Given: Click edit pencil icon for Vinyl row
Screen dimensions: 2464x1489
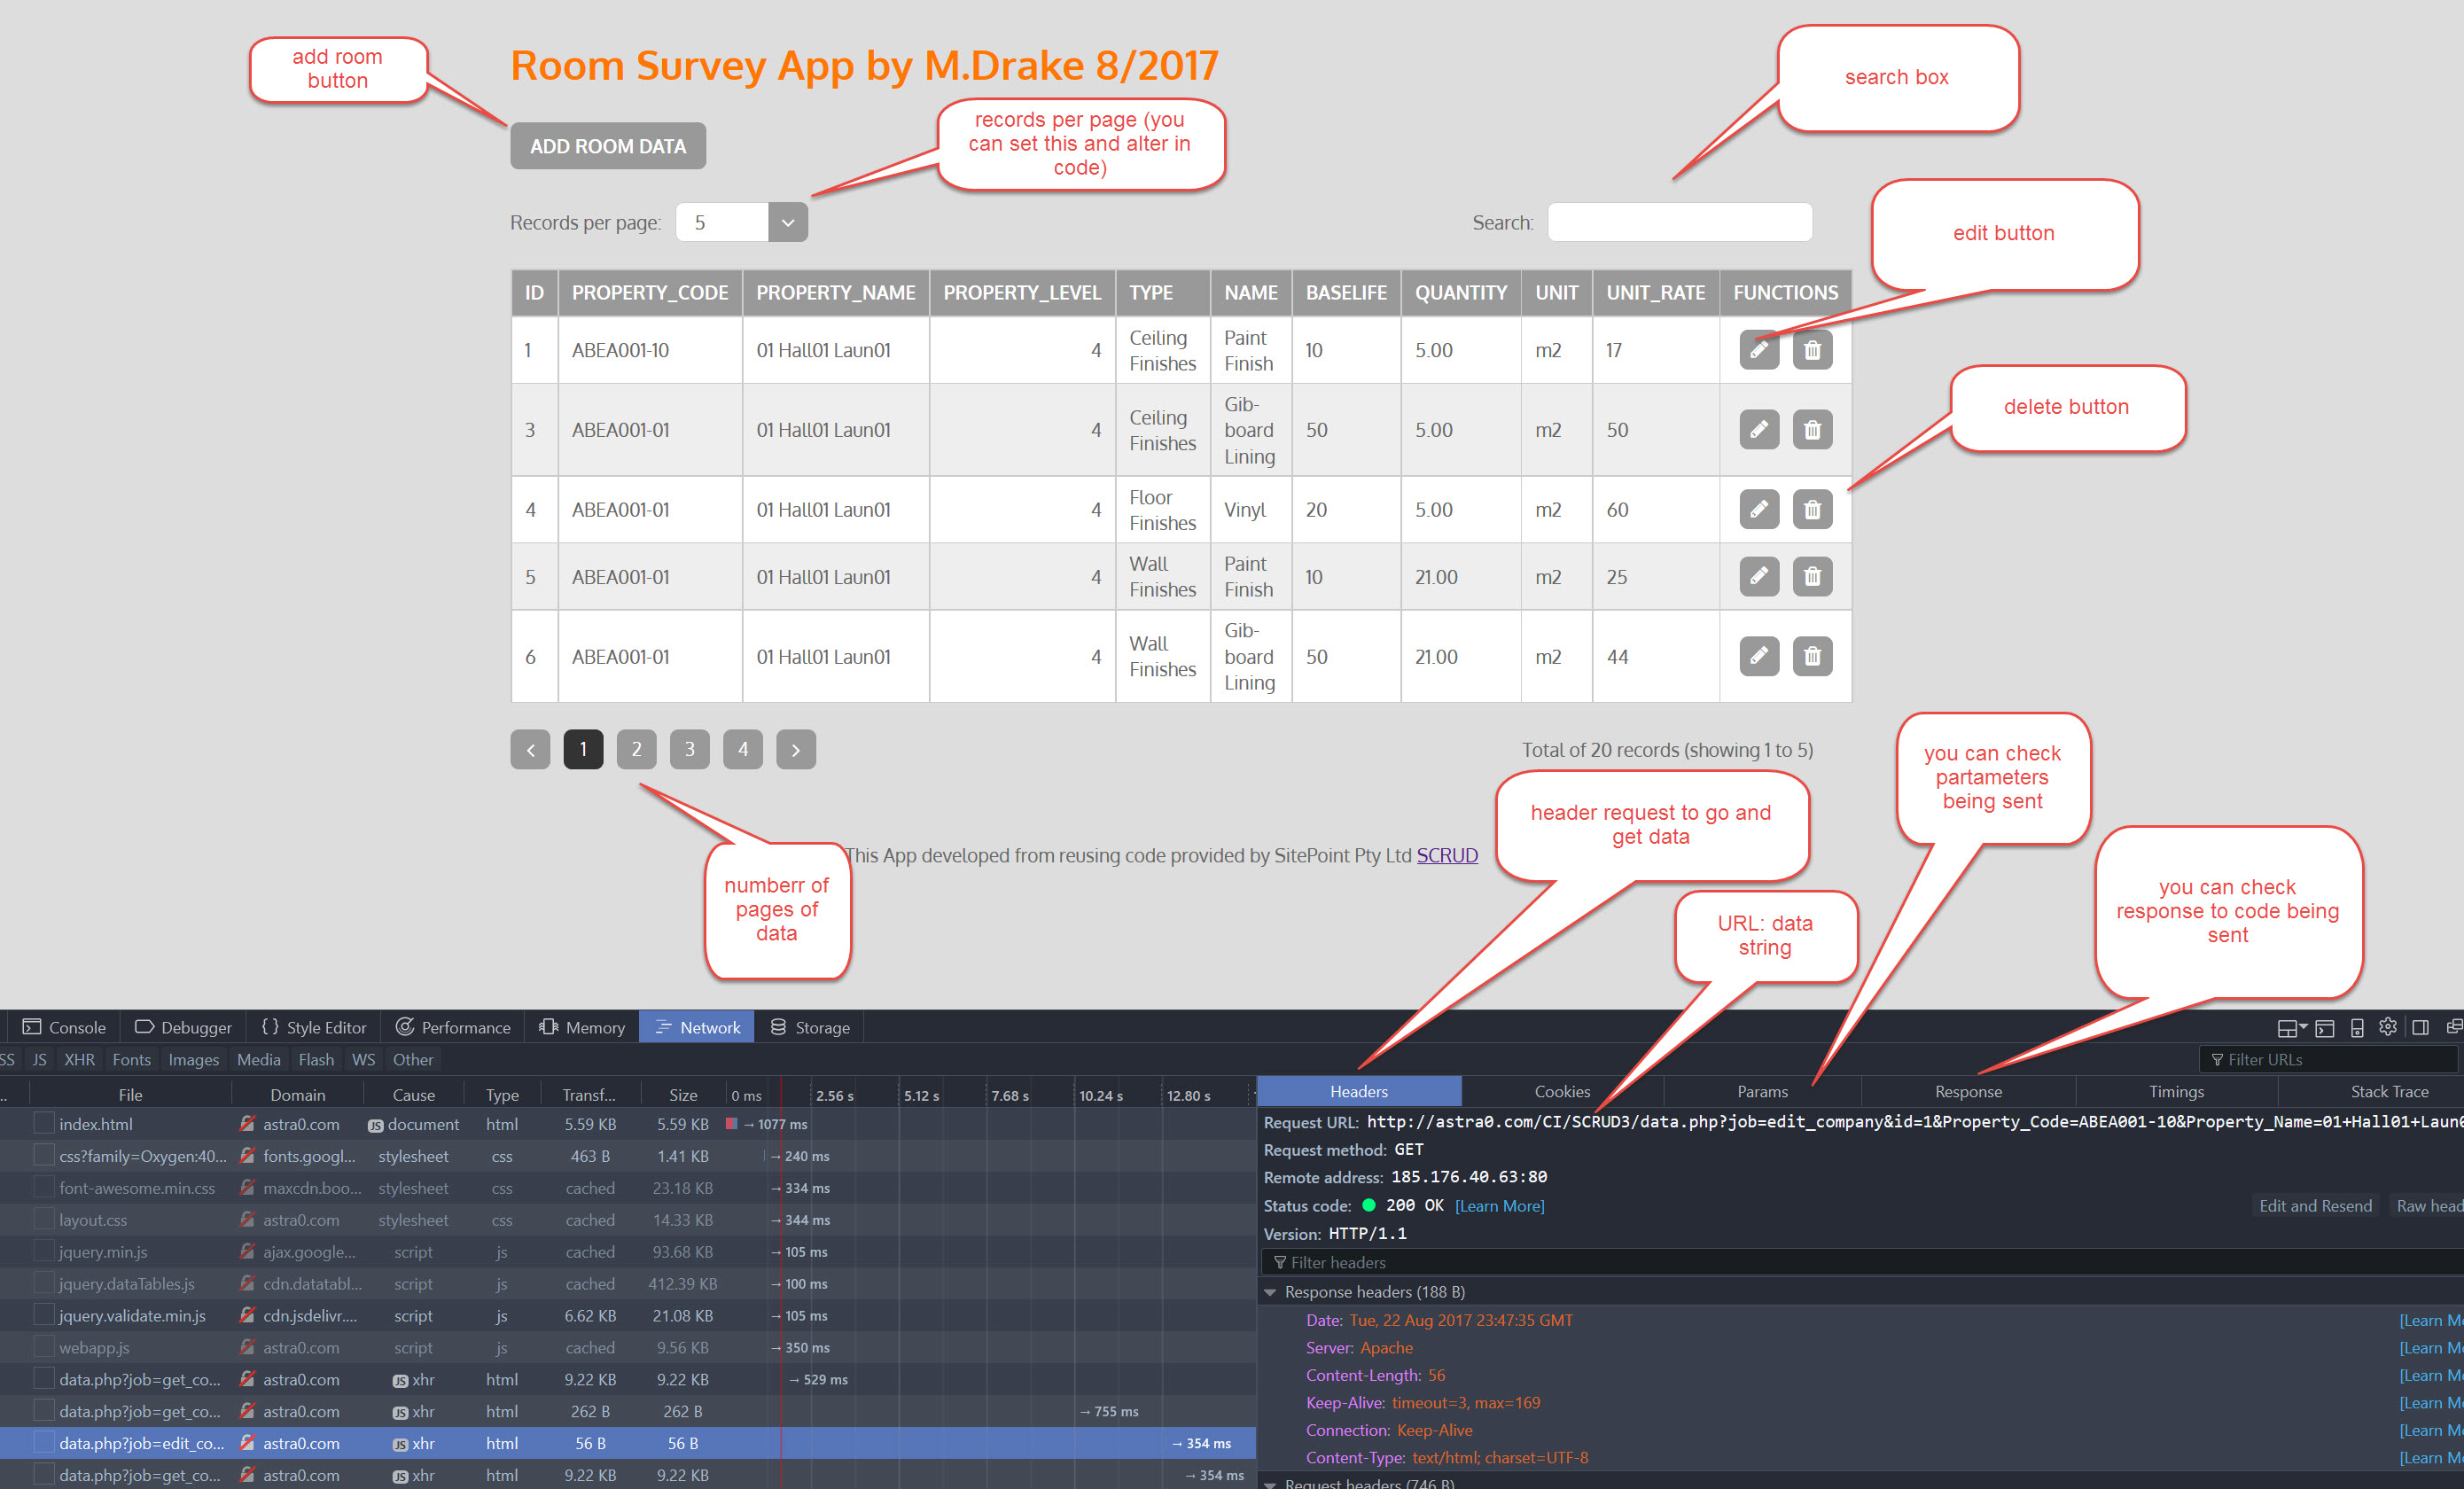Looking at the screenshot, I should (1758, 510).
